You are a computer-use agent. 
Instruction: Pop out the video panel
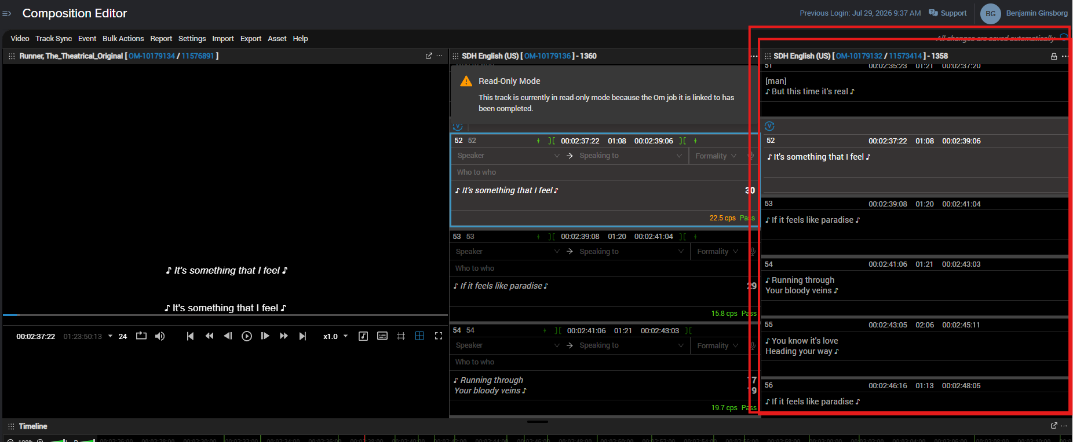pos(429,56)
